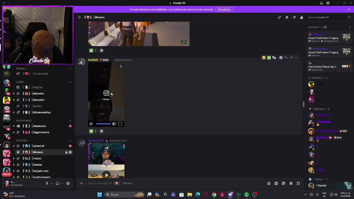Dismiss the streamer mode banner

(x=349, y=9)
